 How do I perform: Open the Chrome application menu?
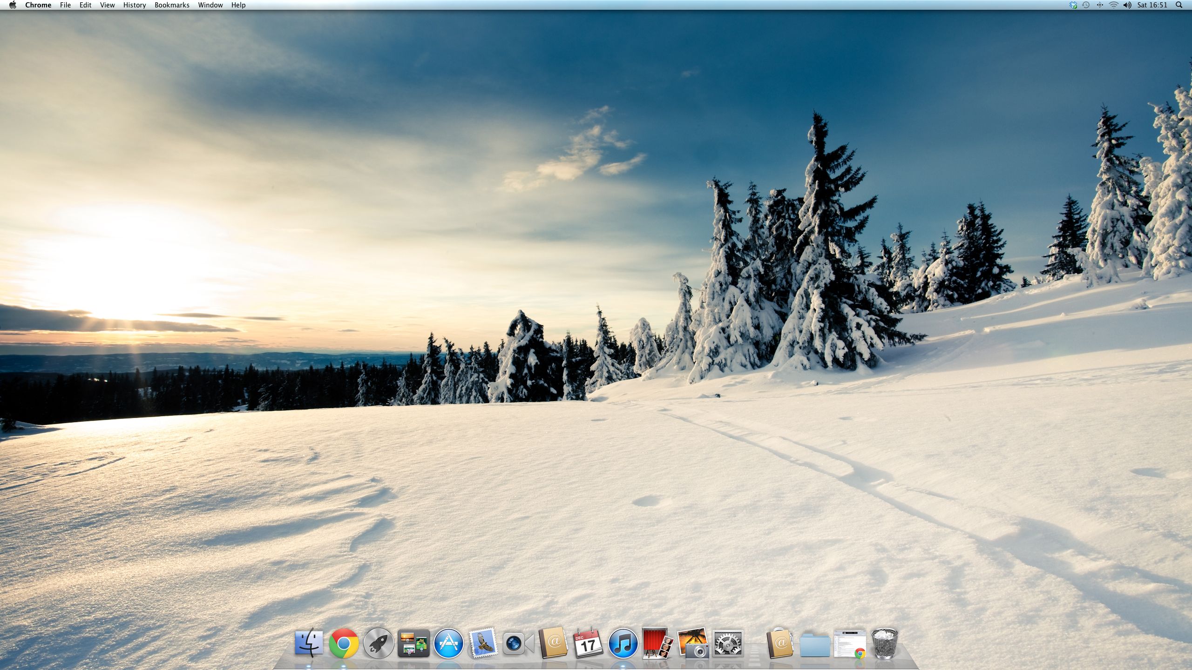[x=38, y=5]
